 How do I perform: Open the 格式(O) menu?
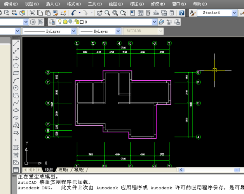(x=74, y=4)
